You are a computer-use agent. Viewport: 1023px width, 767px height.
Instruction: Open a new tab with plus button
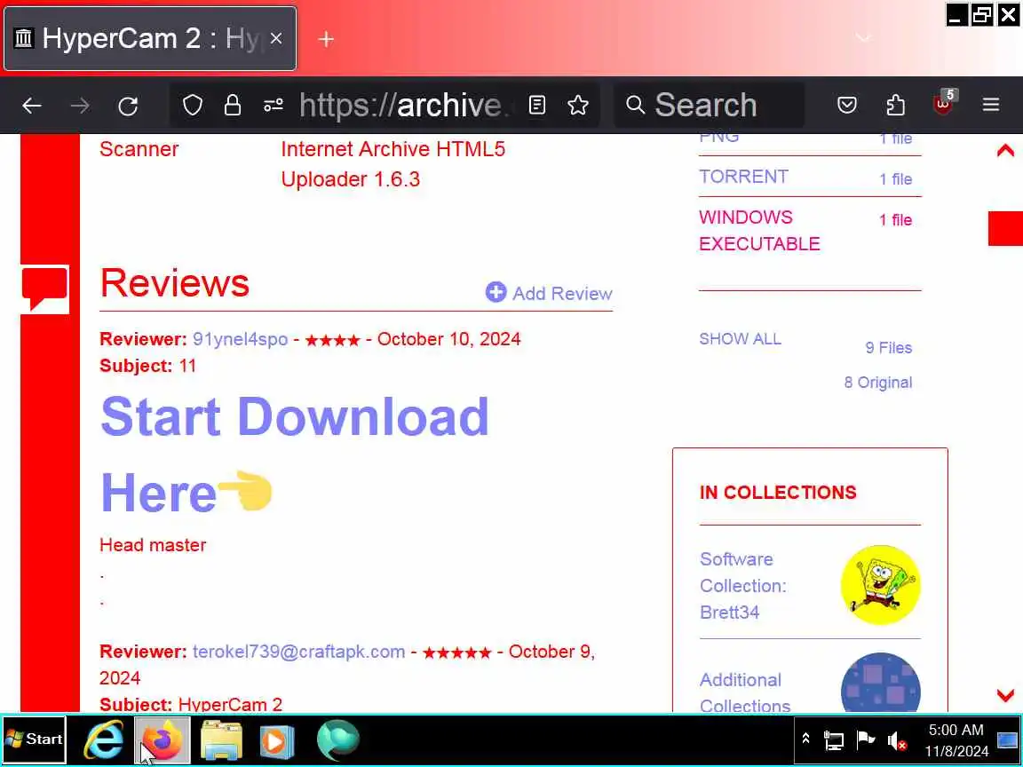(326, 39)
